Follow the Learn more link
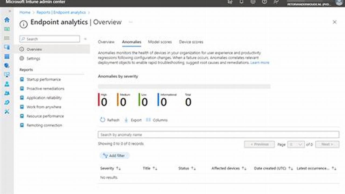 (x=259, y=63)
